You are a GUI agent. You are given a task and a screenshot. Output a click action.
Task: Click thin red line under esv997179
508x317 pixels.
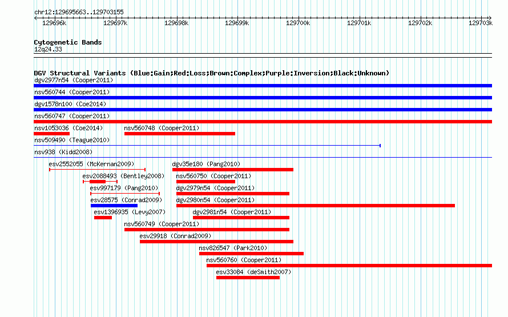point(125,194)
